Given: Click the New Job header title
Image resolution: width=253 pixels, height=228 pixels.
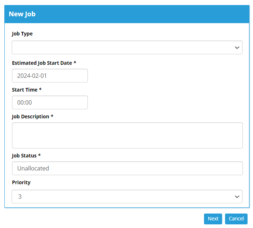Looking at the screenshot, I should [x=22, y=14].
